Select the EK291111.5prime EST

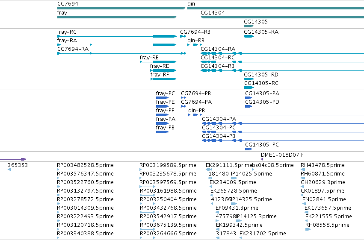point(229,165)
